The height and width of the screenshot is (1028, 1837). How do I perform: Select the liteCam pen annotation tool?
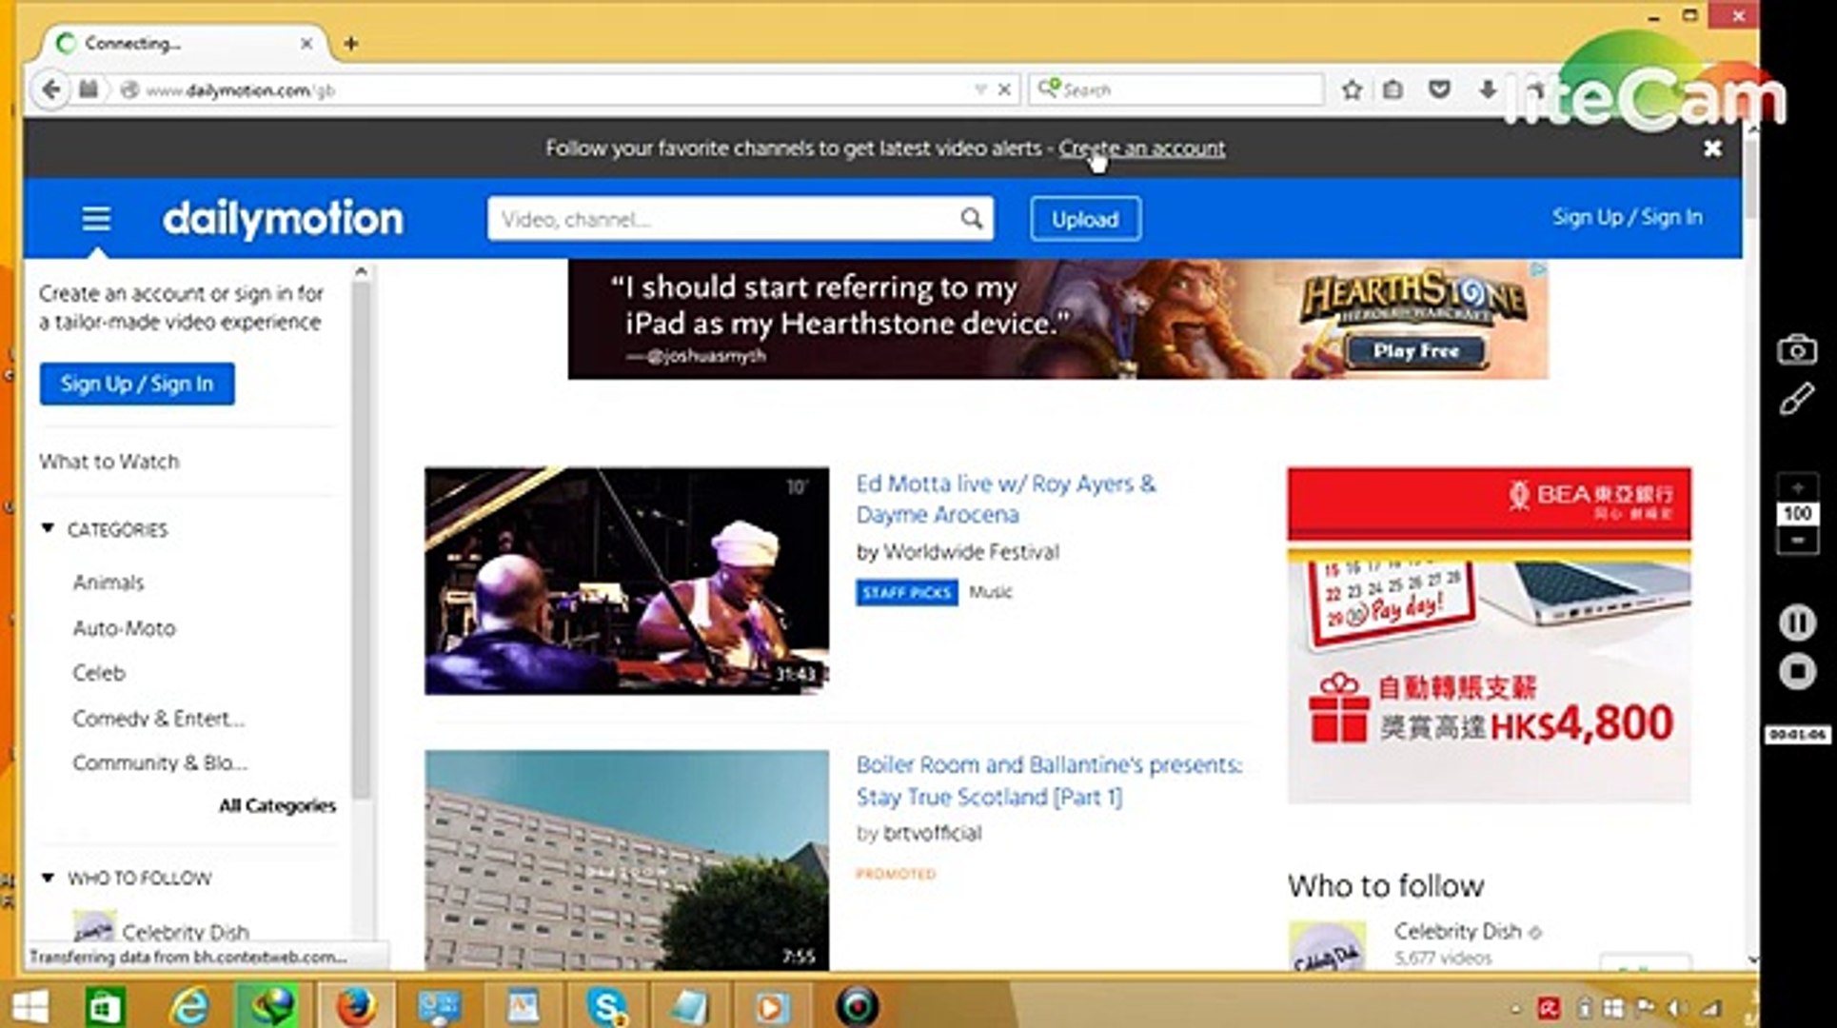click(x=1797, y=397)
